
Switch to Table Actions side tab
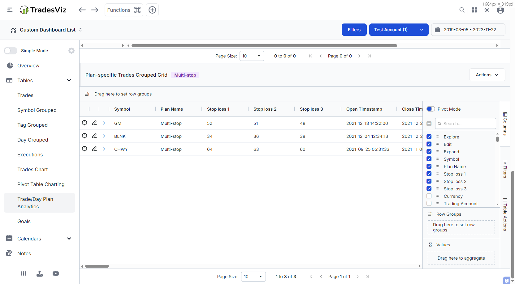coord(505,214)
